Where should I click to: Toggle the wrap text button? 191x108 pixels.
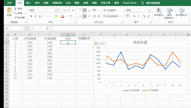110,10
